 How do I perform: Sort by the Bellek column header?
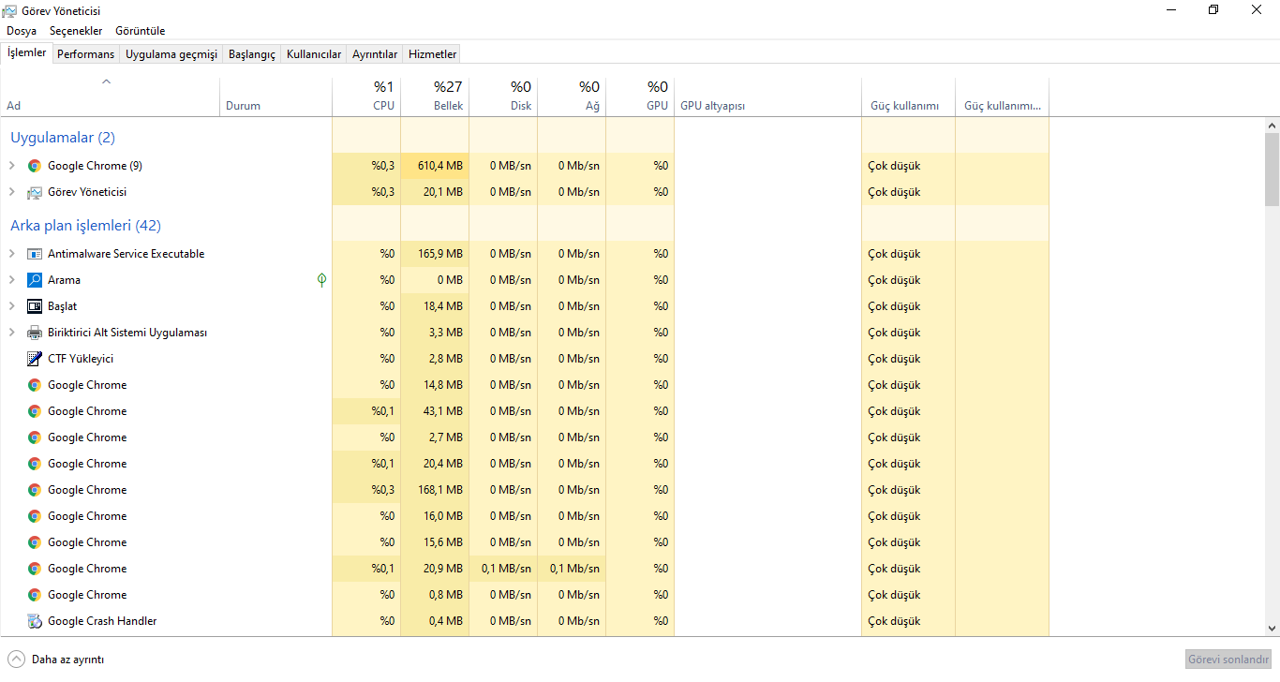pos(435,96)
